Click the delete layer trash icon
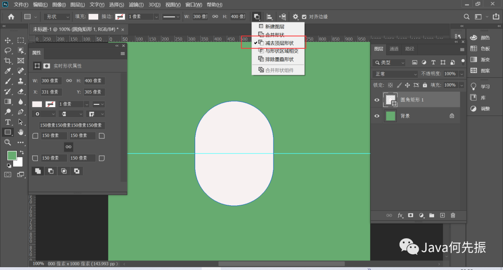Viewport: 503px width, 270px height. [x=453, y=216]
